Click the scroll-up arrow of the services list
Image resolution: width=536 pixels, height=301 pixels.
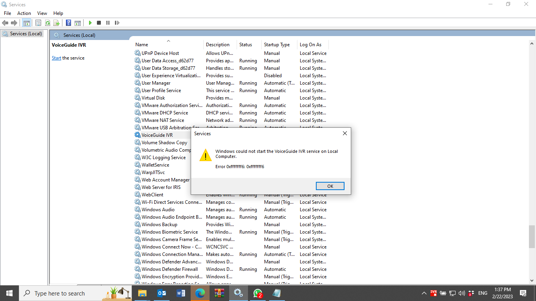pyautogui.click(x=532, y=43)
